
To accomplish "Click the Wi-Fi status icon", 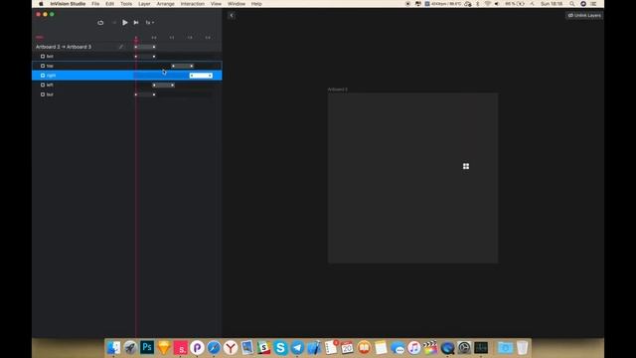I will pos(488,4).
